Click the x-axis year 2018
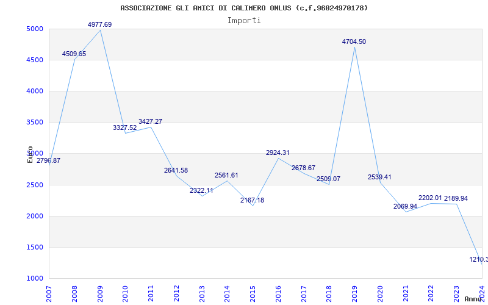Image resolution: width=488 pixels, height=305 pixels. 329,294
